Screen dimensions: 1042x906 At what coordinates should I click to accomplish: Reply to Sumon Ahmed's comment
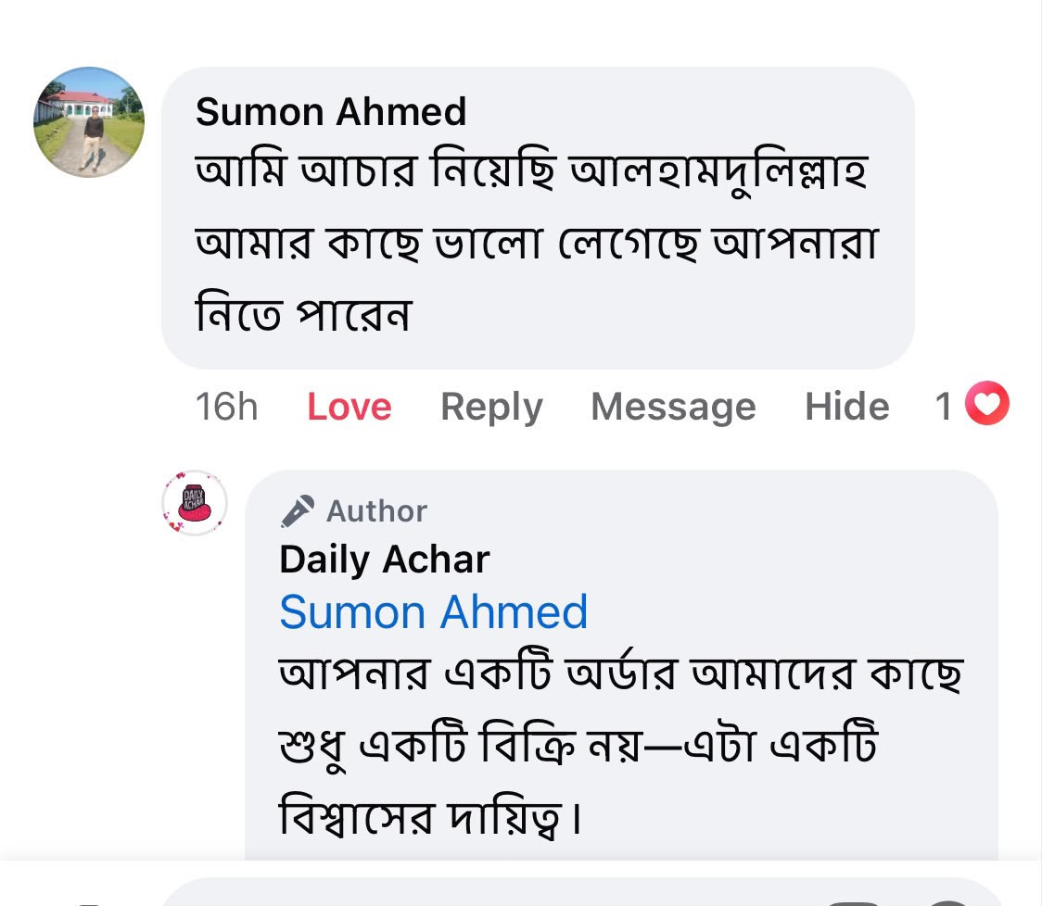click(491, 408)
